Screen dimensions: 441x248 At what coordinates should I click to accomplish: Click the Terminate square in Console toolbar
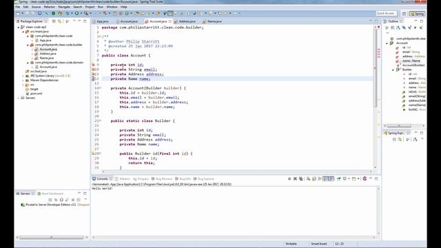click(x=289, y=178)
